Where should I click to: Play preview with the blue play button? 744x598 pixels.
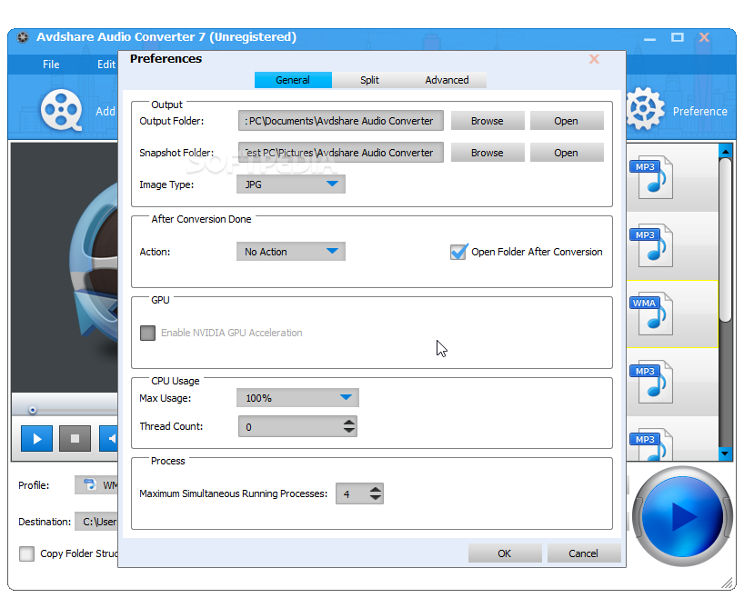pos(36,438)
